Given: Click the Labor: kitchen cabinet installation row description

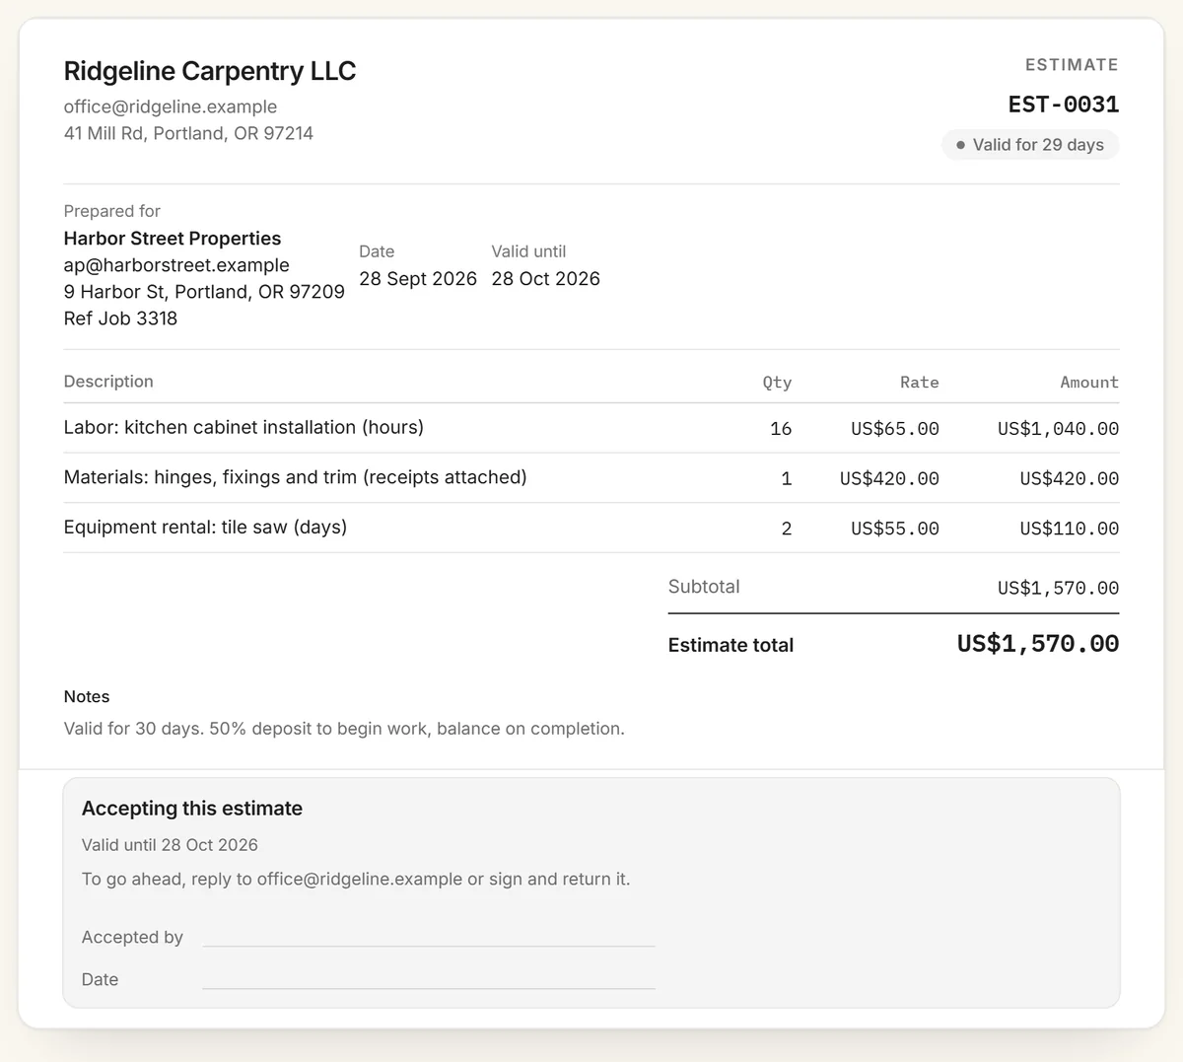Looking at the screenshot, I should tap(244, 427).
